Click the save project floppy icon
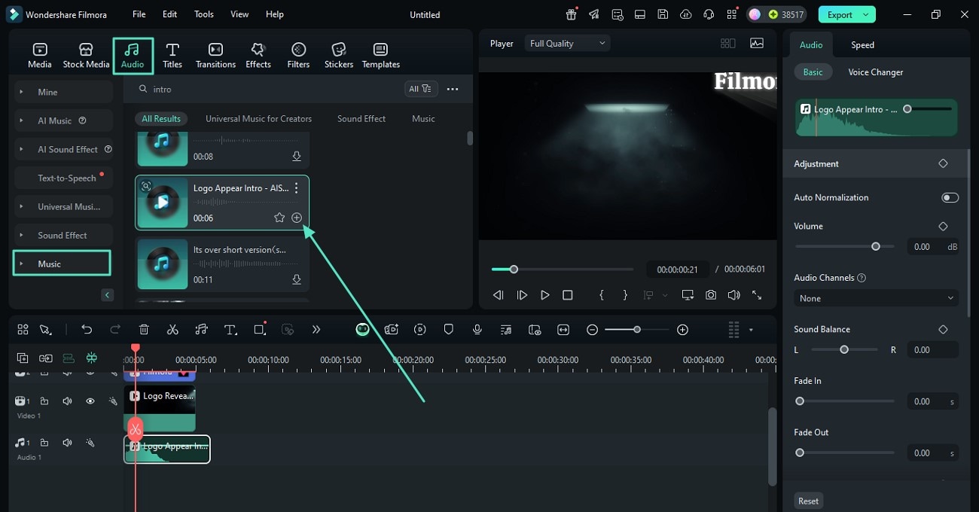 click(x=663, y=14)
